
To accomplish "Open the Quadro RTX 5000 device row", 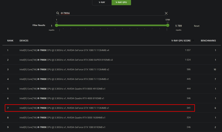I will point(112,118).
